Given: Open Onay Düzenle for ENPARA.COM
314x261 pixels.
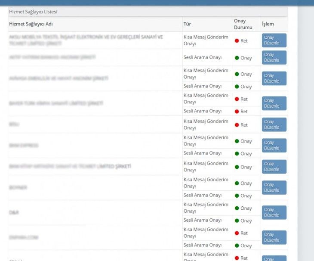Looking at the screenshot, I should pos(274,237).
